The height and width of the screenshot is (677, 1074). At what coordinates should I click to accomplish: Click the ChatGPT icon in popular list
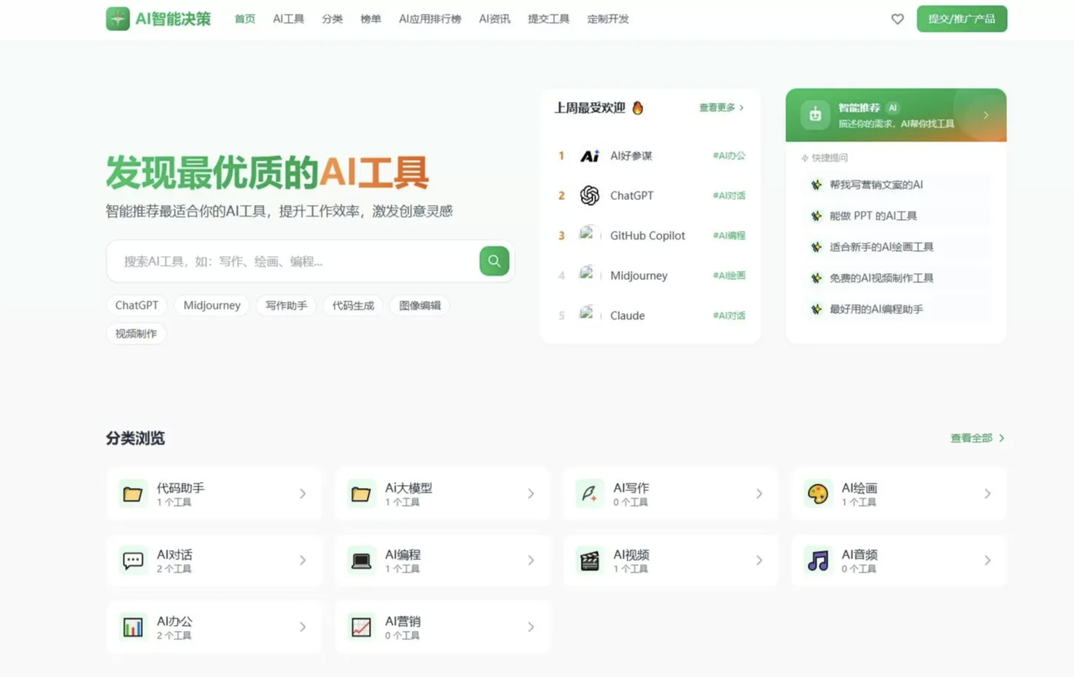590,195
